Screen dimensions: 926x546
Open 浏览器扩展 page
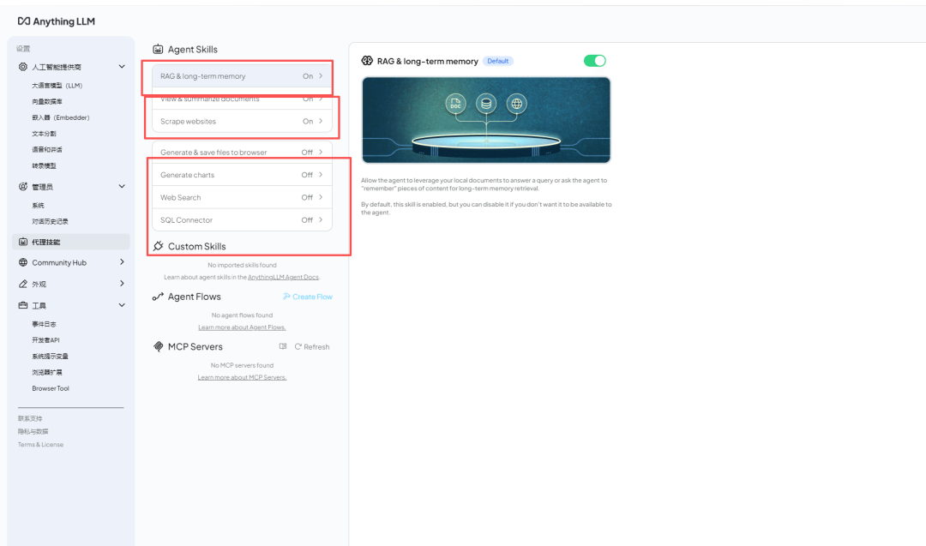46,373
